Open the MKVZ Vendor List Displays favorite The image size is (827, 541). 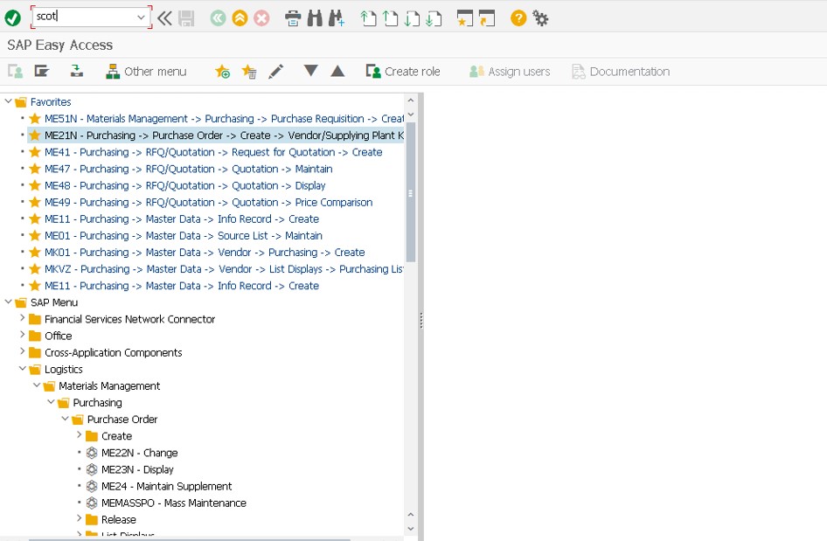(224, 269)
